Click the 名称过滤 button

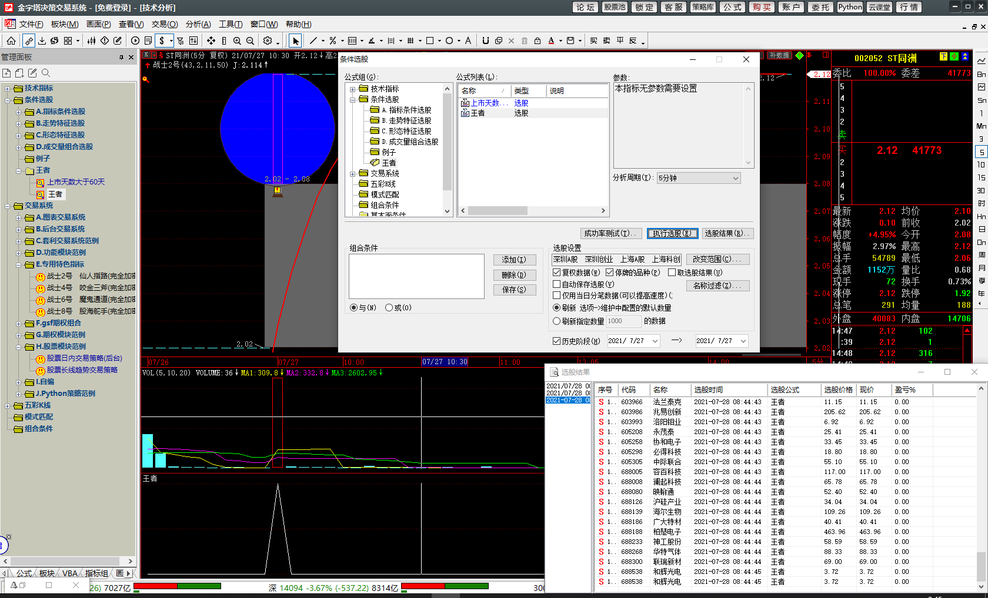(717, 285)
